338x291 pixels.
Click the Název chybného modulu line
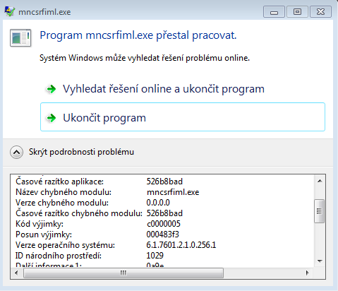pos(107,192)
